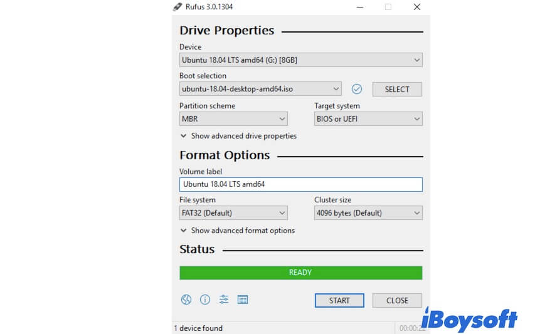Open the Cluster size dropdown
Image resolution: width=540 pixels, height=334 pixels.
[x=368, y=213]
